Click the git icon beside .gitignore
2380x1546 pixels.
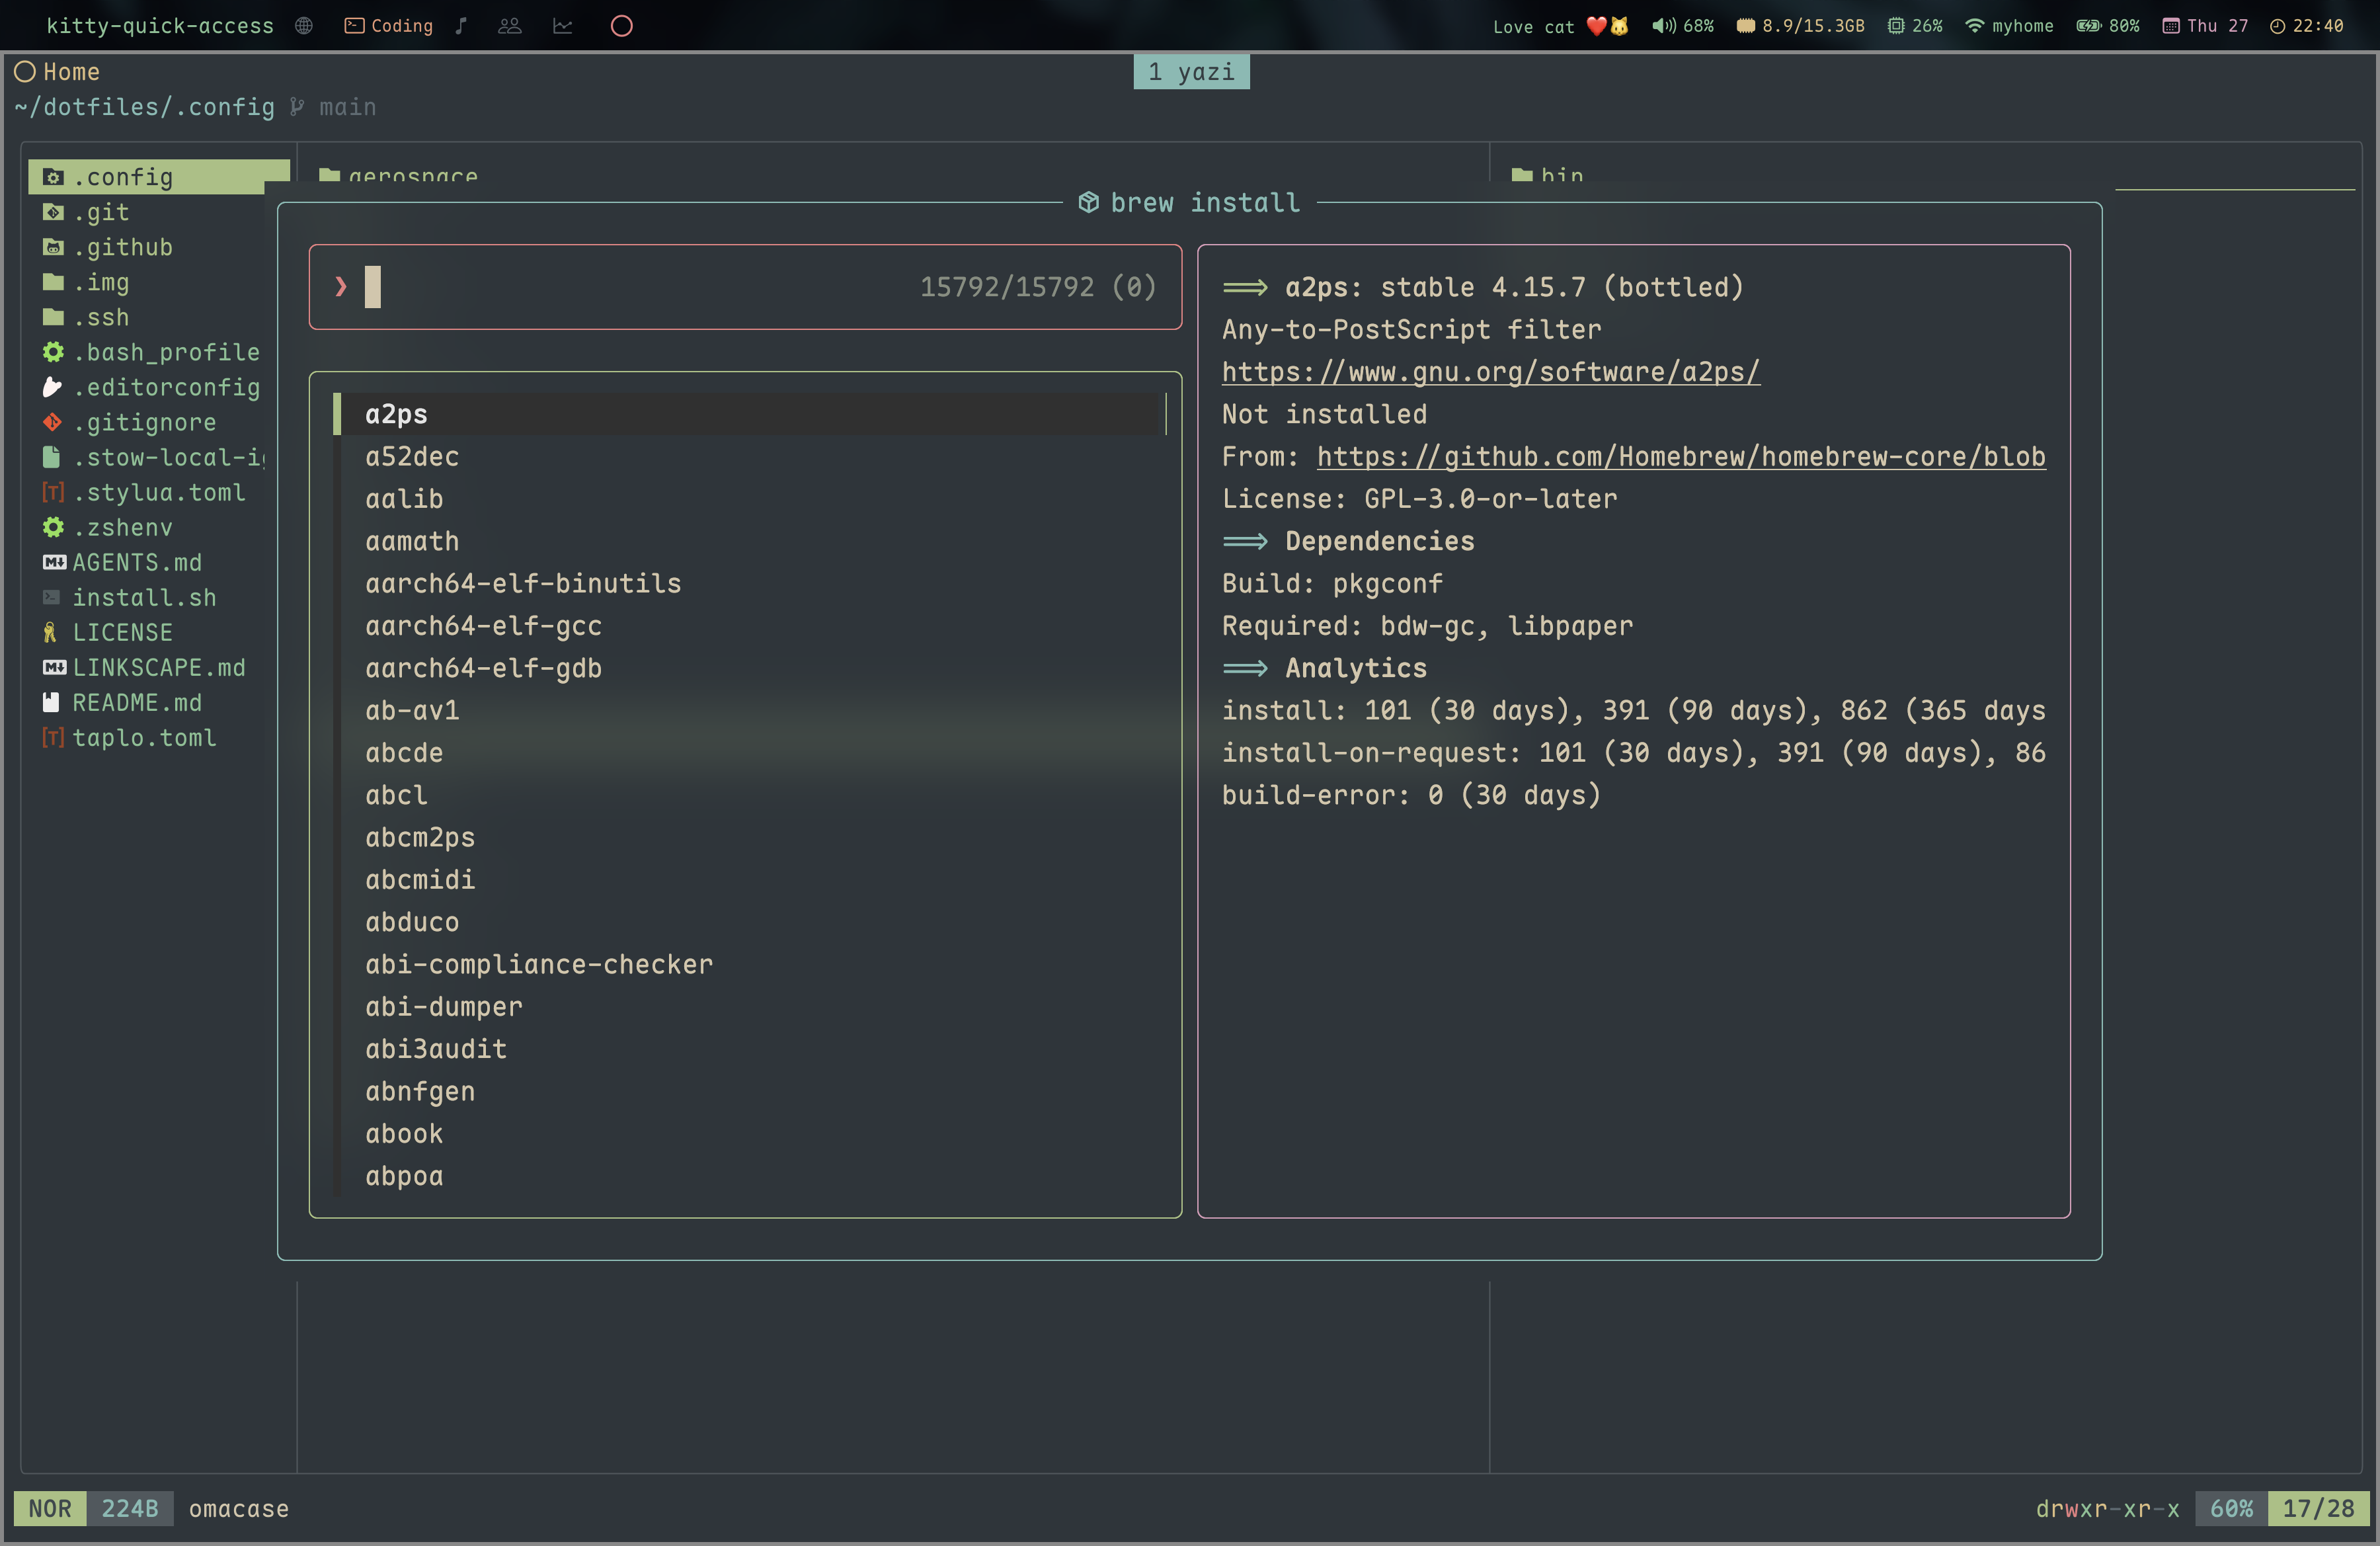(53, 422)
